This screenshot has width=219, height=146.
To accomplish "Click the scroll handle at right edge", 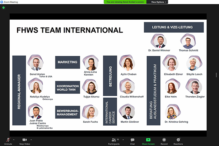I will point(216,75).
